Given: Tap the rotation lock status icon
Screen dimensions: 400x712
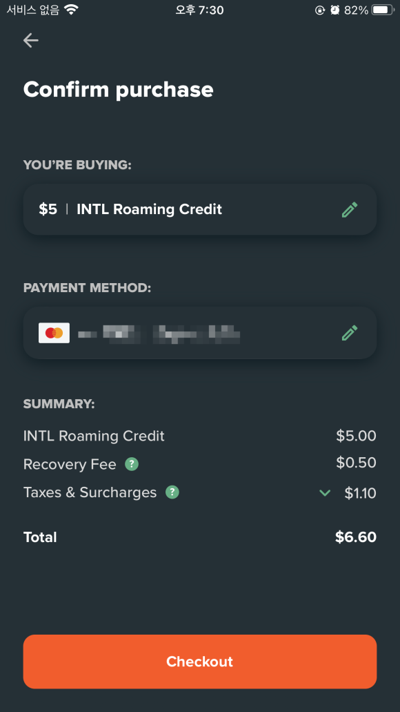Looking at the screenshot, I should click(x=320, y=10).
